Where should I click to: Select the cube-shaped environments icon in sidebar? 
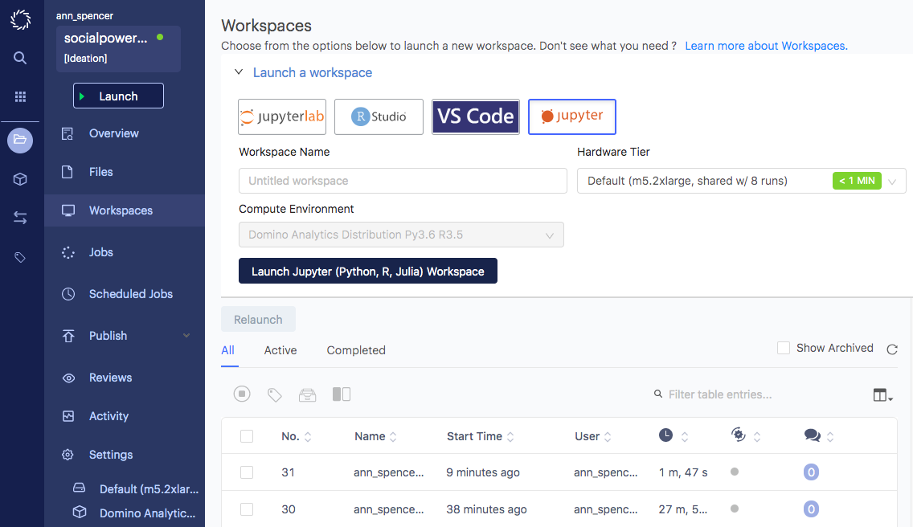pos(20,178)
